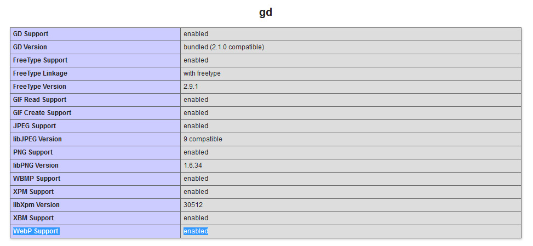The image size is (533, 246).
Task: Click the 9 compatible libJPEG value
Action: point(203,139)
